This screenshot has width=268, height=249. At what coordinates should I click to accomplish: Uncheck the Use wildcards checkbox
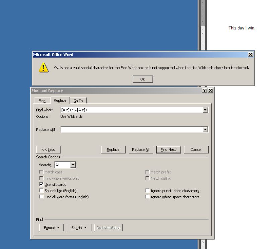41,184
